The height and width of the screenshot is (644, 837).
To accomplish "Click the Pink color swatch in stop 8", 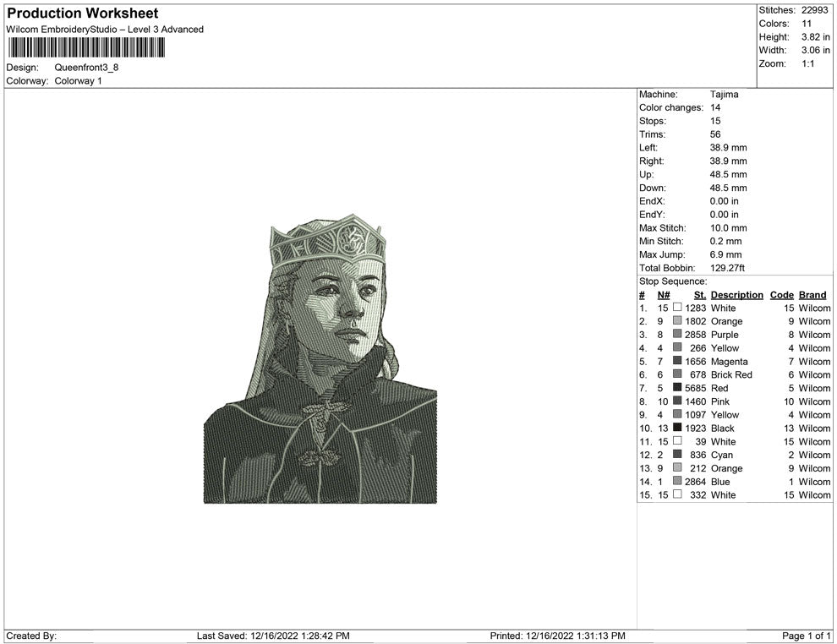I will click(677, 401).
